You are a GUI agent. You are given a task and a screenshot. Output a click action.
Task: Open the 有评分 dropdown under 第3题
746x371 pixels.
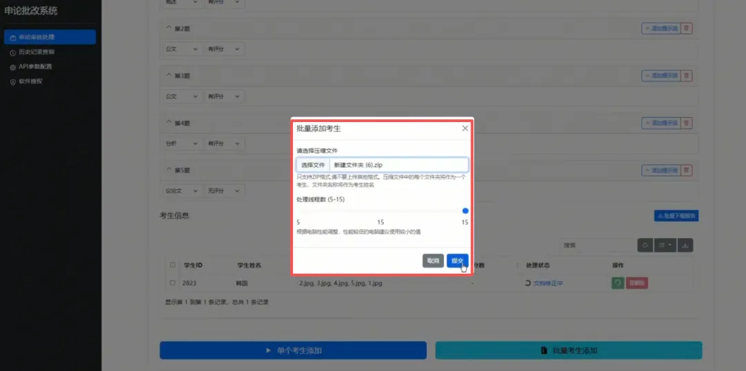(224, 97)
